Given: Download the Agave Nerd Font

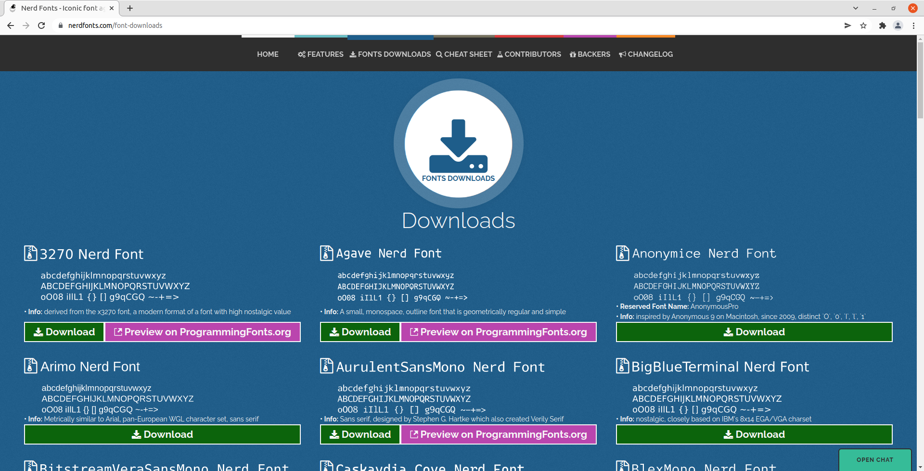Looking at the screenshot, I should pos(360,332).
